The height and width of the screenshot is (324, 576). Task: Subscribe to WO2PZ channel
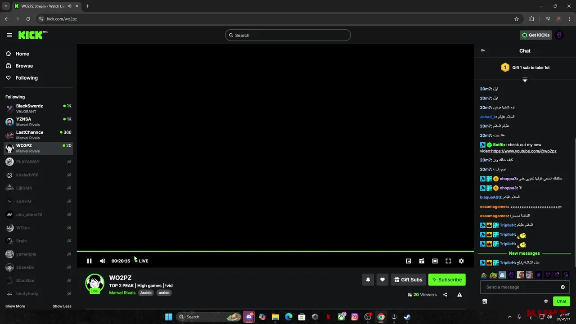447,279
